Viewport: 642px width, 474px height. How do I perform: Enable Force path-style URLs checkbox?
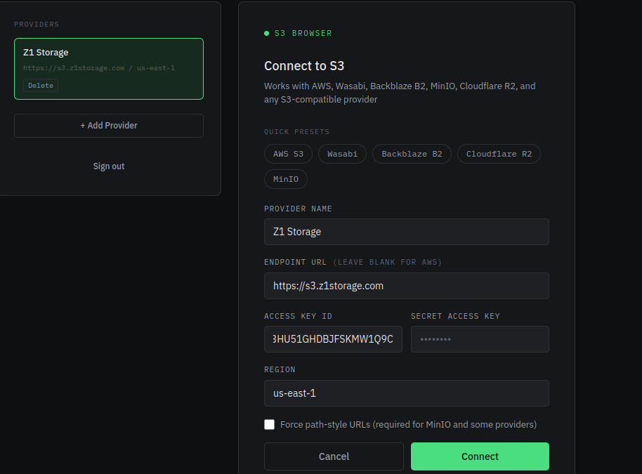coord(270,424)
